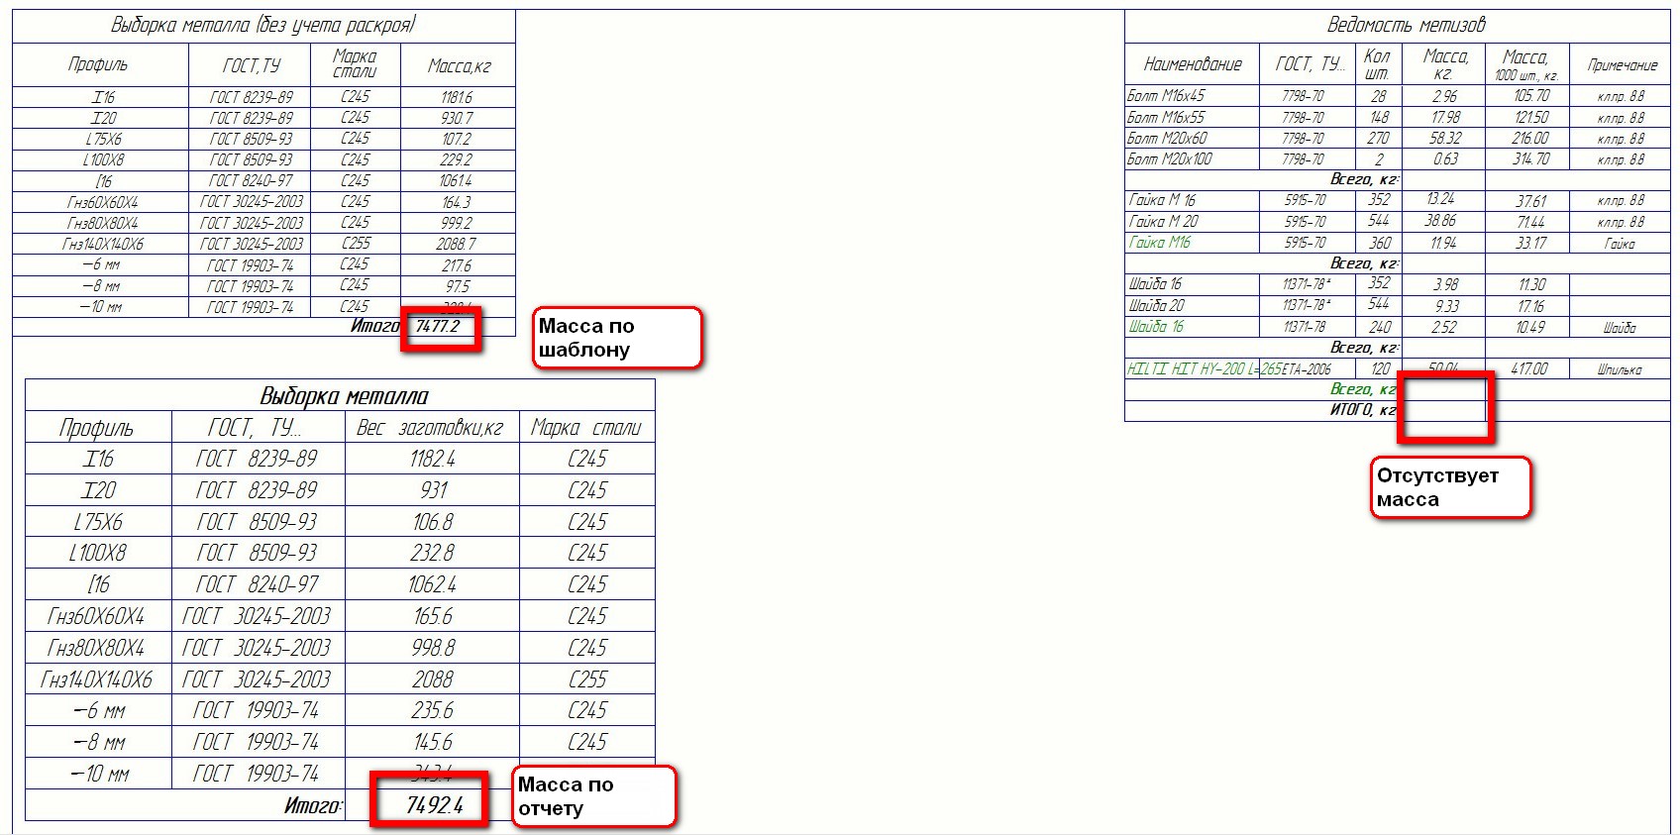This screenshot has width=1680, height=835.
Task: Click the 'Гайка М 20' row name
Action: tap(1163, 222)
